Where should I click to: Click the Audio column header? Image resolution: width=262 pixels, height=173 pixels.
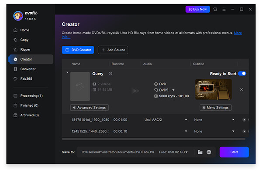click(x=148, y=64)
